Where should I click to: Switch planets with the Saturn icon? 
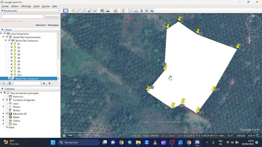pos(115,11)
